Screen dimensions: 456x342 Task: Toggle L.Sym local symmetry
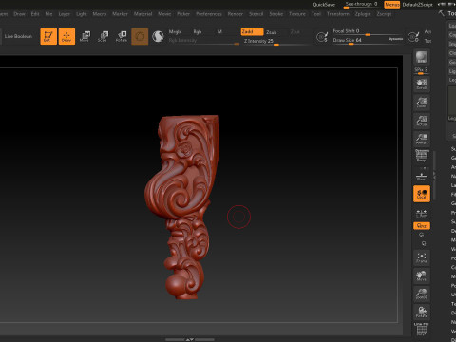point(422,214)
